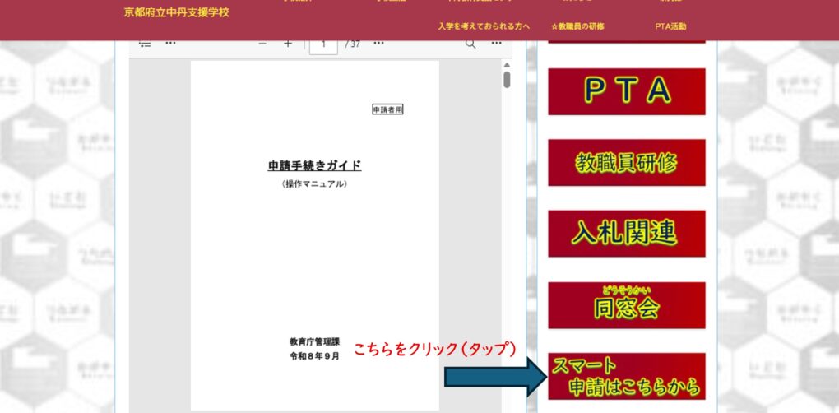Click the zoom in plus icon

[x=288, y=44]
